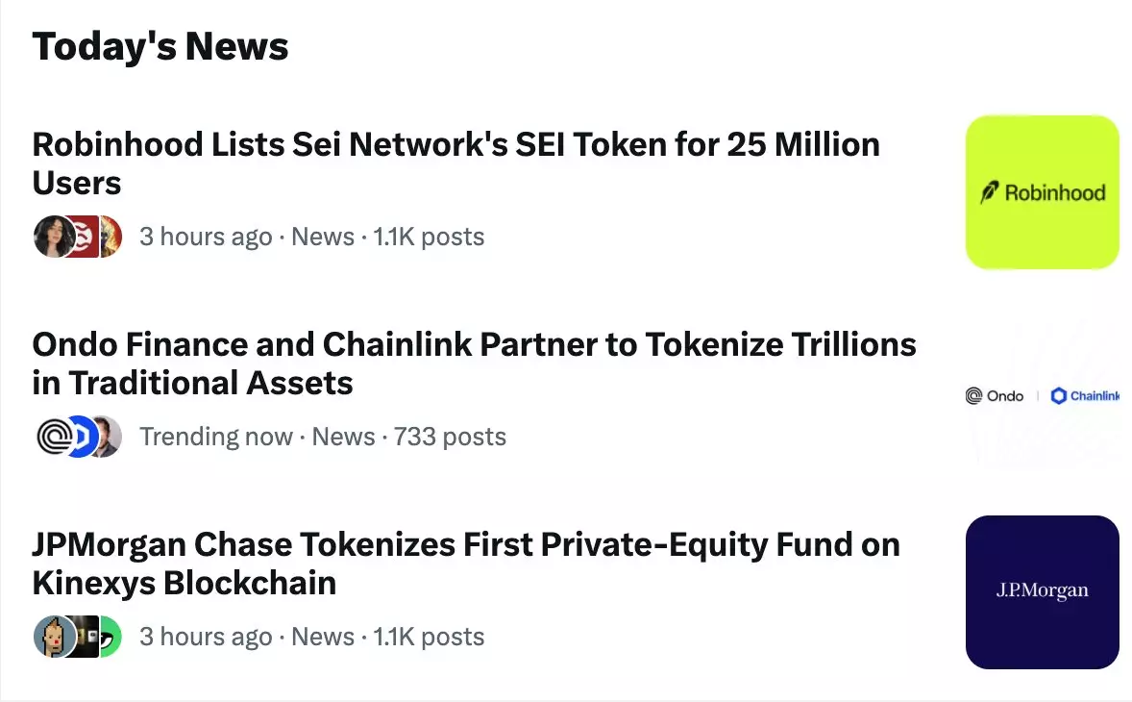Viewport: 1132px width, 702px height.
Task: Open the green Robinhood logo thumbnail
Action: [1042, 192]
